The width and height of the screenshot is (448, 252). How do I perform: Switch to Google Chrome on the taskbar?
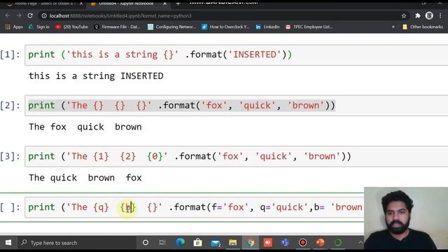tap(251, 243)
